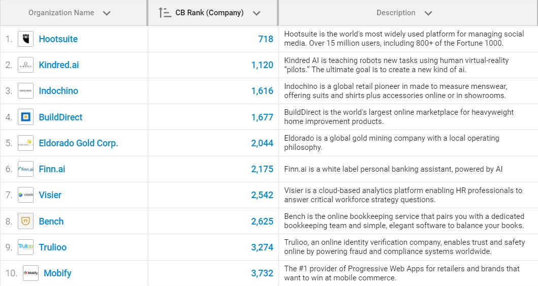Open the Mobify organization link
This screenshot has width=538, height=286.
click(x=57, y=273)
